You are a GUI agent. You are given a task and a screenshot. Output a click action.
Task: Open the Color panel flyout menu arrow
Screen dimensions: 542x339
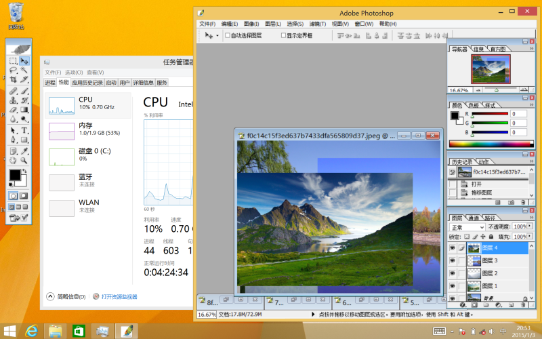[532, 105]
